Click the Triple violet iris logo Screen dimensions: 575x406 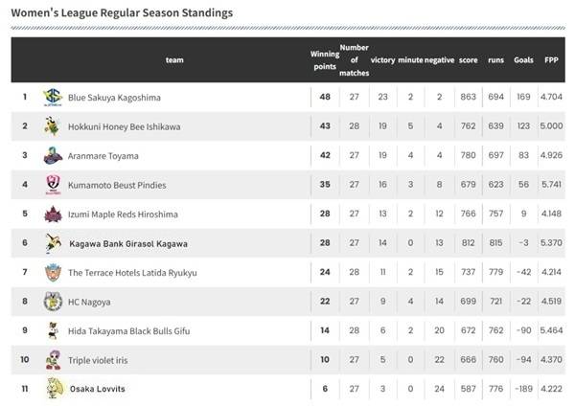[x=52, y=360]
